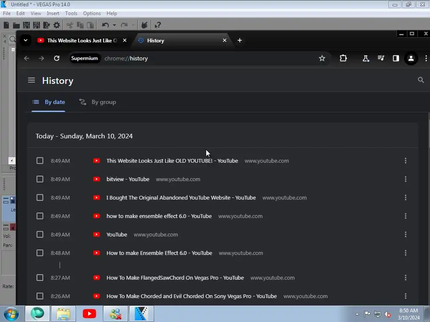
Task: Reload the history page
Action: pos(57,58)
